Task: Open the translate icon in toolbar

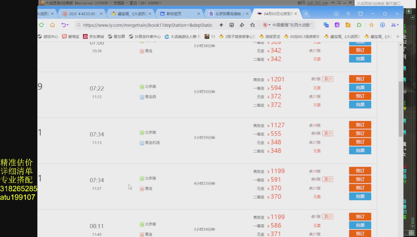Action: (x=326, y=25)
